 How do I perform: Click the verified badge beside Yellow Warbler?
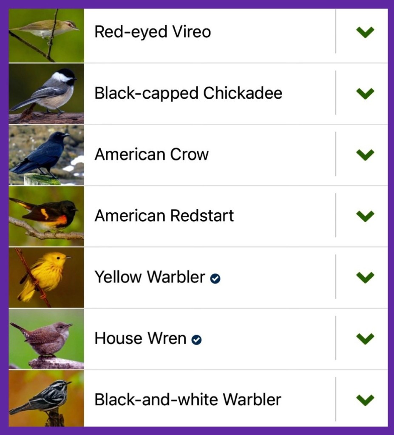215,279
